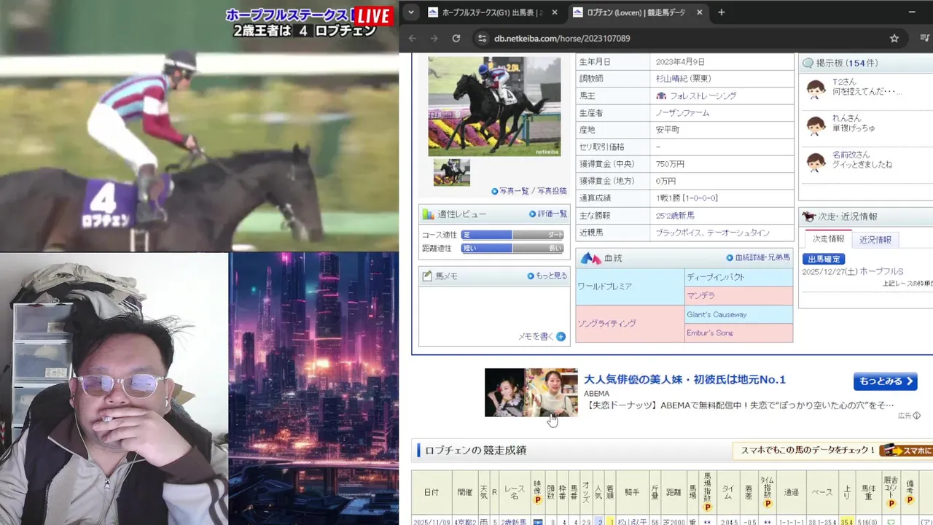Click the 広告 info icon

(916, 415)
